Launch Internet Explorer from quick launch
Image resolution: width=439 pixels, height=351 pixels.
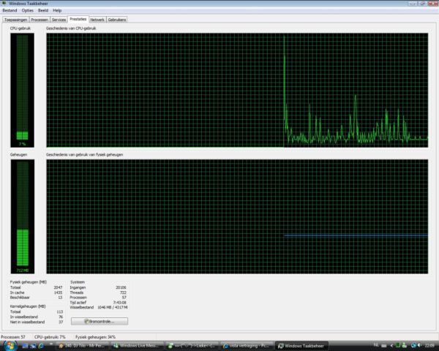[42, 346]
